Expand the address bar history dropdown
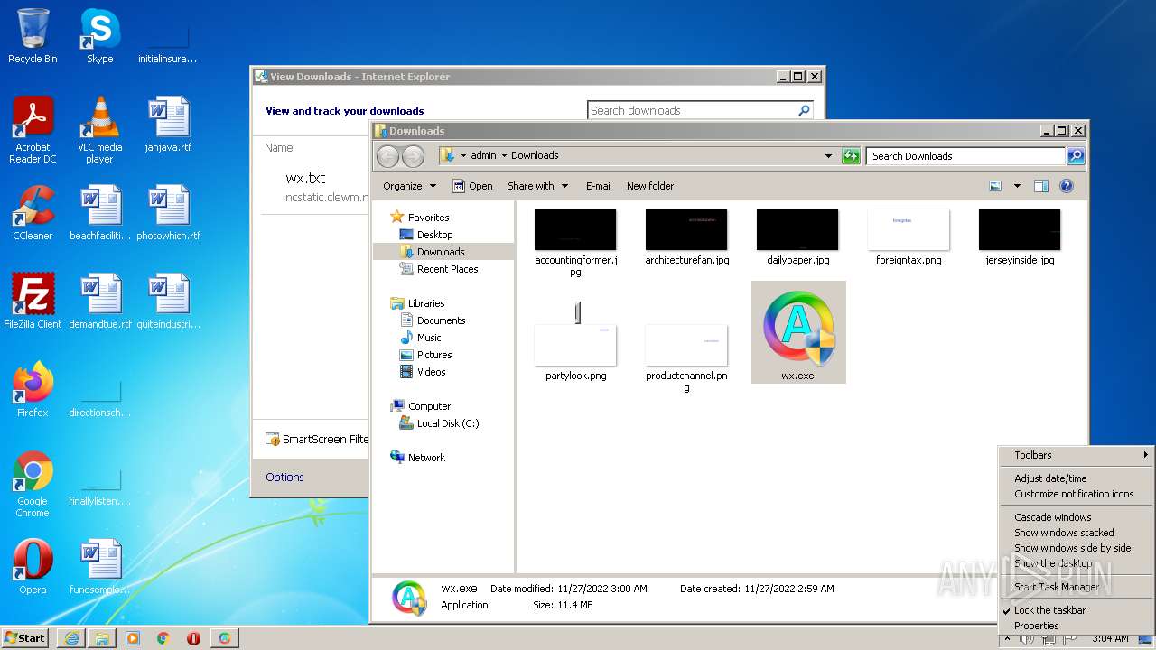The height and width of the screenshot is (650, 1156). [x=828, y=156]
